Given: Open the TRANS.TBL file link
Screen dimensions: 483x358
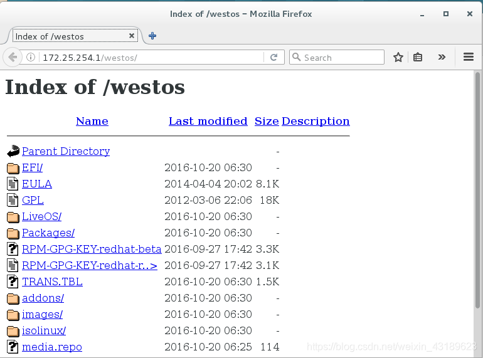Looking at the screenshot, I should (52, 282).
